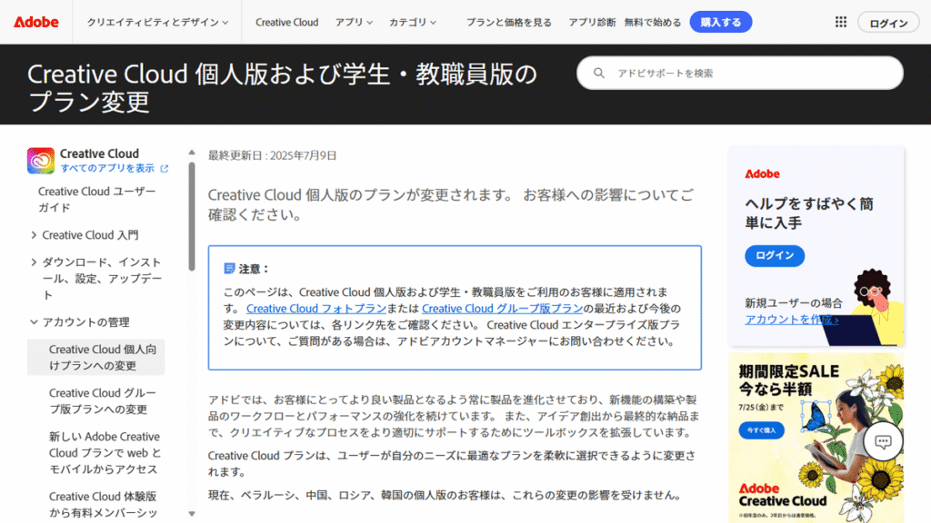931x523 pixels.
Task: Click the Creative Cloud sidebar heading
Action: pyautogui.click(x=99, y=153)
